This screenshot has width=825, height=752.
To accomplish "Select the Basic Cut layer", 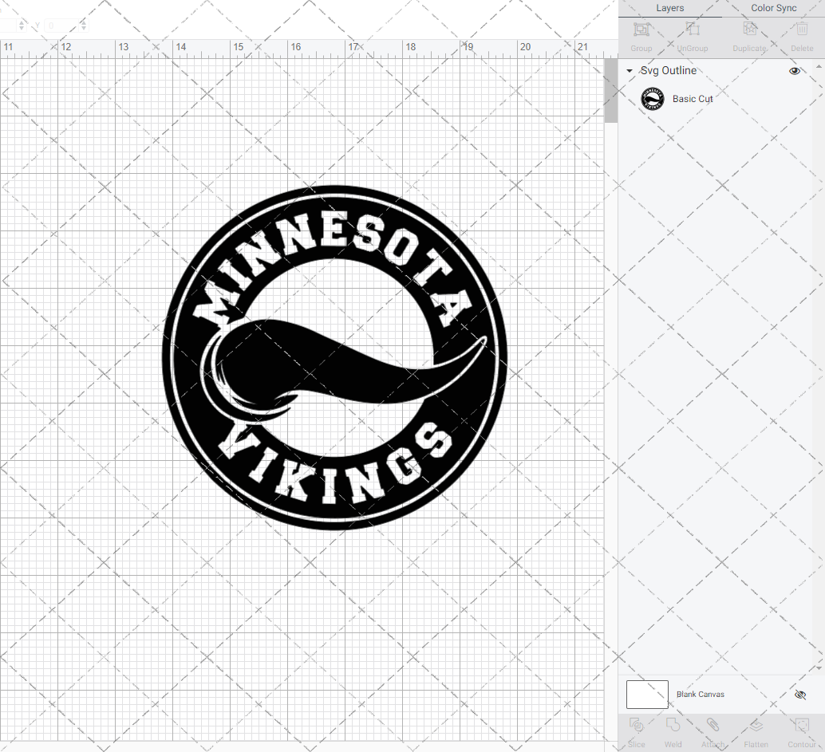I will (693, 99).
